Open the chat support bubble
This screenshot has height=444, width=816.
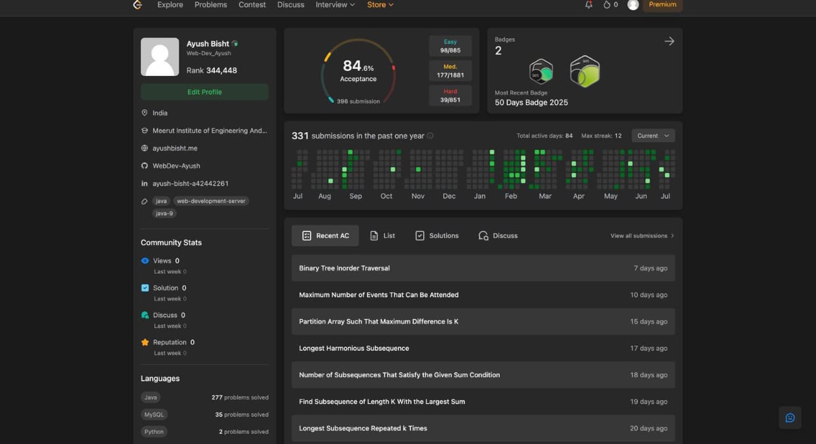click(790, 418)
